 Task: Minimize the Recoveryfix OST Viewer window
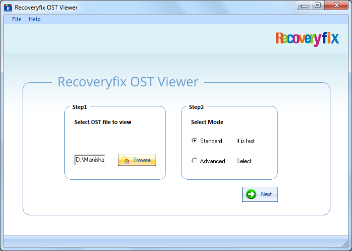point(304,6)
